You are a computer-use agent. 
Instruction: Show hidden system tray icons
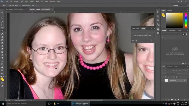[x=163, y=104]
